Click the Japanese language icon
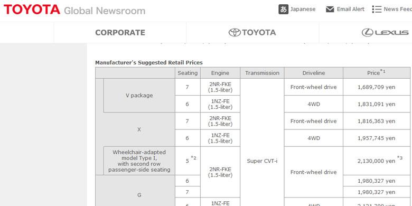The height and width of the screenshot is (206, 412). [283, 9]
